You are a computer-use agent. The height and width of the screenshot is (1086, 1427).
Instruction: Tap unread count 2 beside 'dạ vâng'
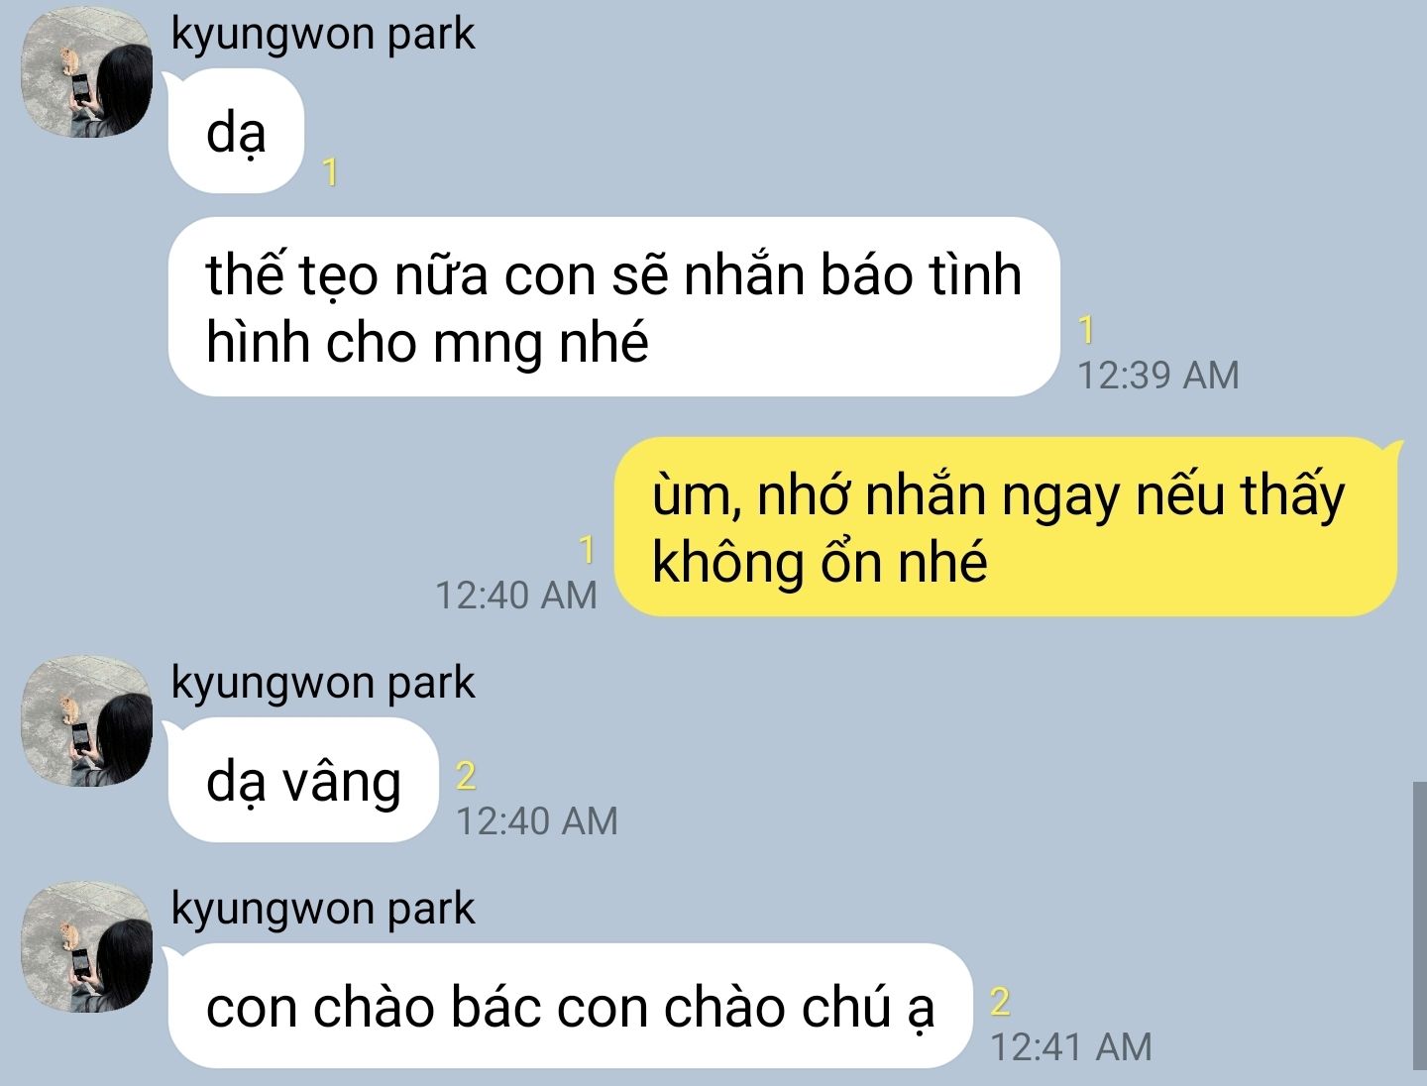click(466, 775)
